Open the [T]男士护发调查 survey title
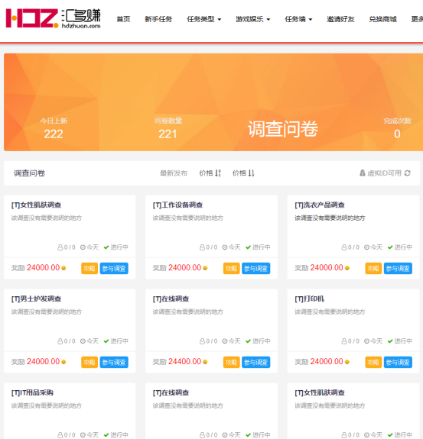This screenshot has height=439, width=423. tap(36, 299)
